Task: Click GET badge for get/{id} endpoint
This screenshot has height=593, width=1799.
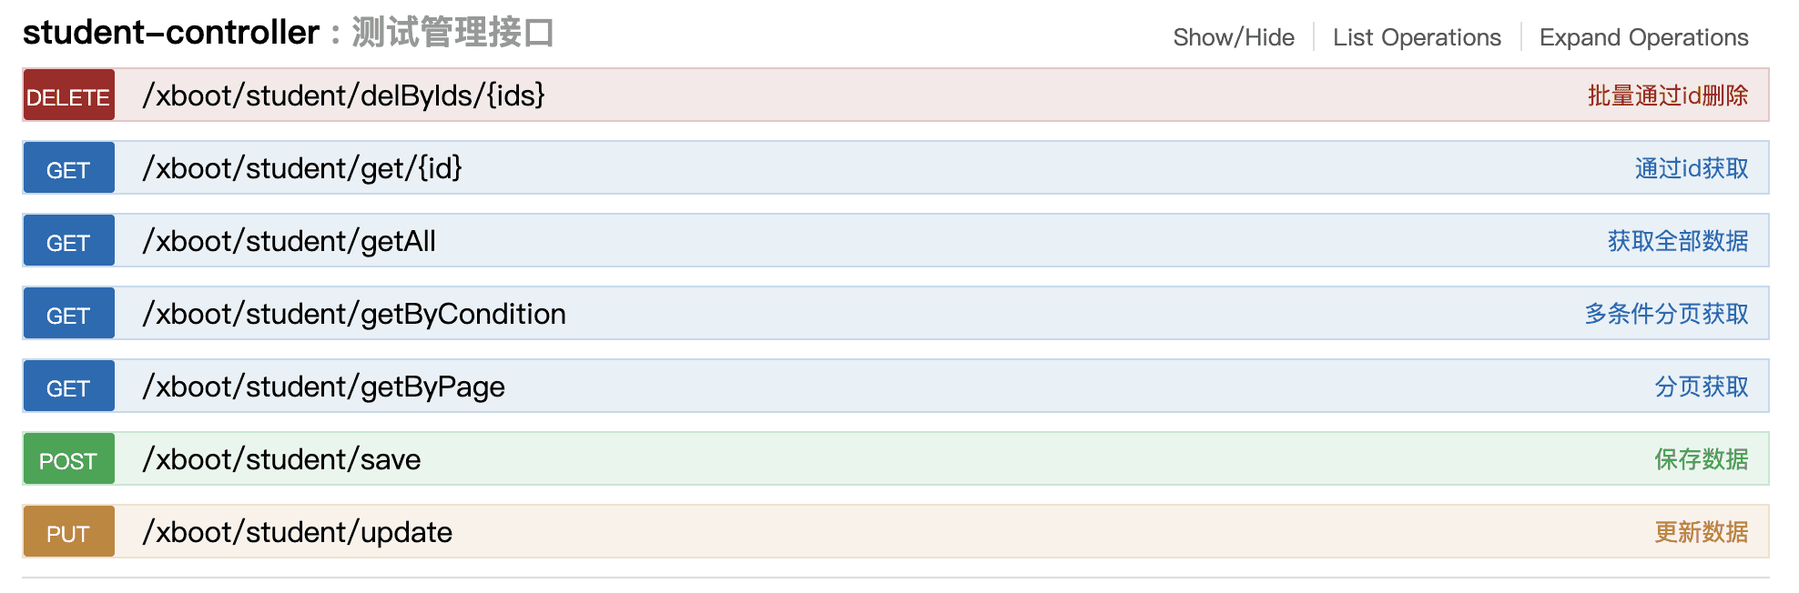Action: [x=68, y=168]
